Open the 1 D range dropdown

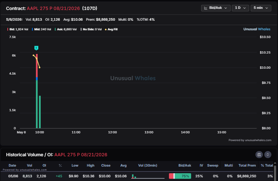point(240,8)
